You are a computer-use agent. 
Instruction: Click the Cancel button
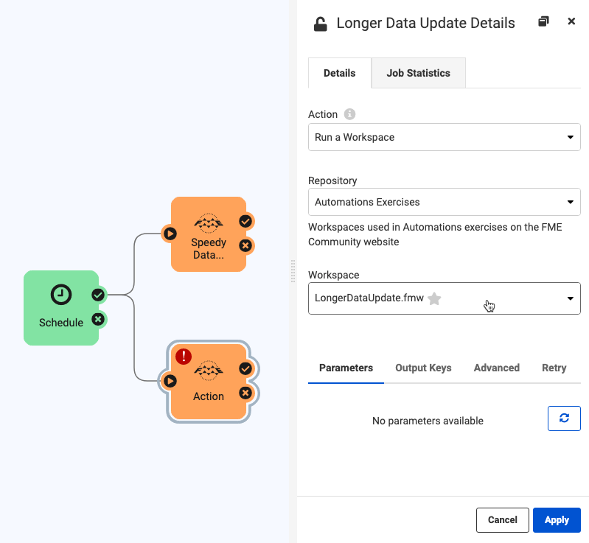[x=502, y=519]
